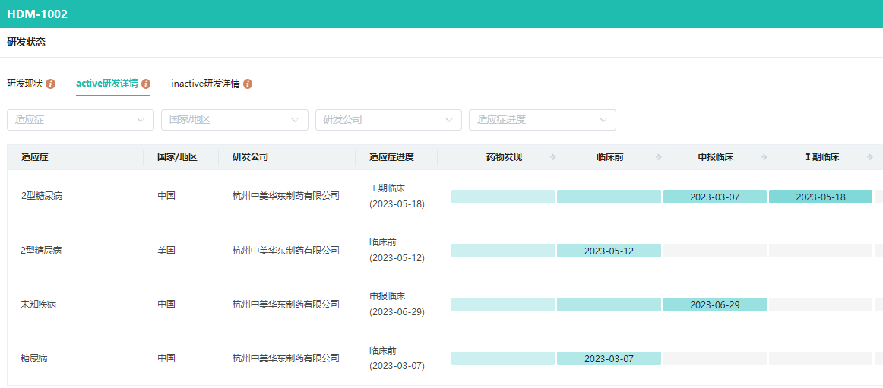Viewport: 883px width, 388px height.
Task: Click 未知疾病 indication in the table
Action: [38, 304]
